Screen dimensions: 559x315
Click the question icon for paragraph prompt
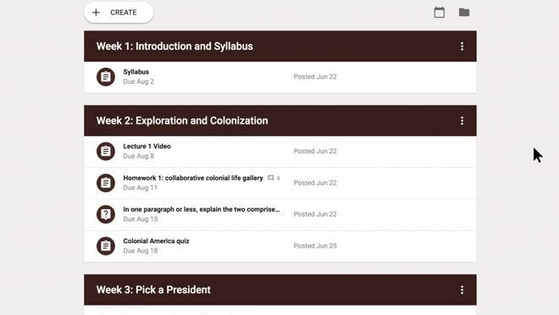click(x=106, y=214)
